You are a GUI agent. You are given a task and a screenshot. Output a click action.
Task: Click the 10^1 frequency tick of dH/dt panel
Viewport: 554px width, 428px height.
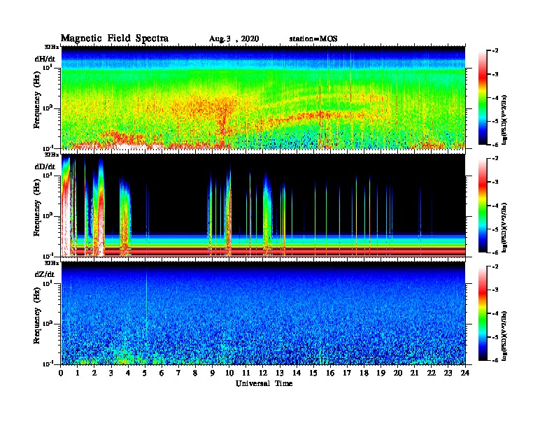point(48,67)
